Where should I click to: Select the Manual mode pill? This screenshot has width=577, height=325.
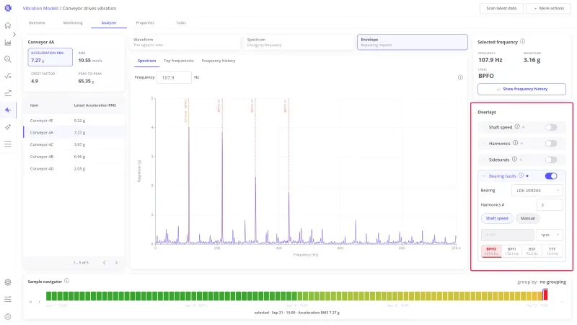[527, 218]
